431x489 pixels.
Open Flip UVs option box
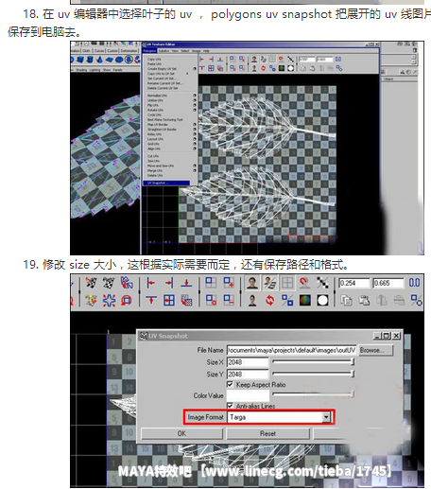tap(195, 105)
